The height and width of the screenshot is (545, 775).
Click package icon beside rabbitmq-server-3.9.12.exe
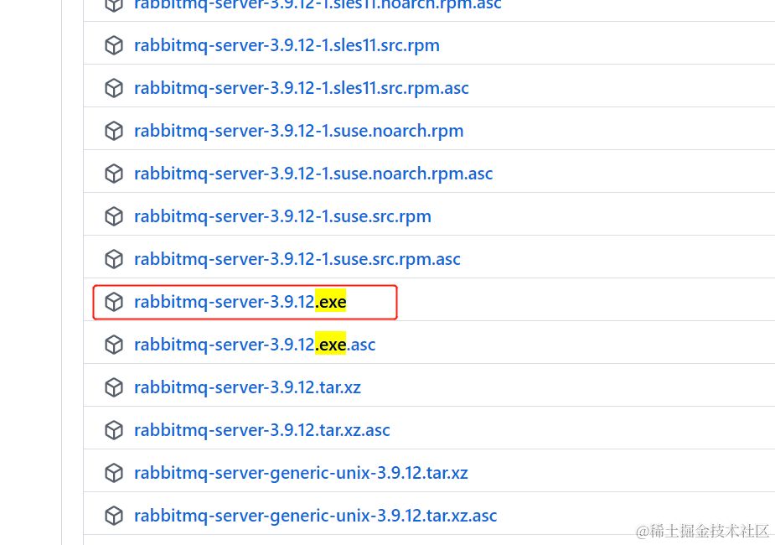click(x=114, y=302)
